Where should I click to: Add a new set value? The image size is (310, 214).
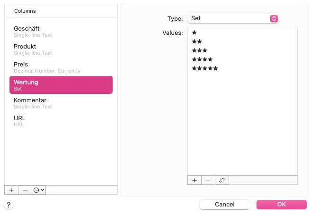pos(195,180)
